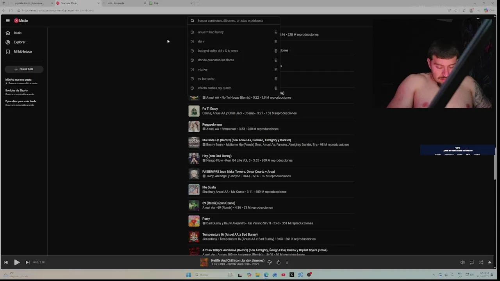Screen dimensions: 500x281
Task: Dislike Netflix And Chill in player bar
Action: point(270,262)
